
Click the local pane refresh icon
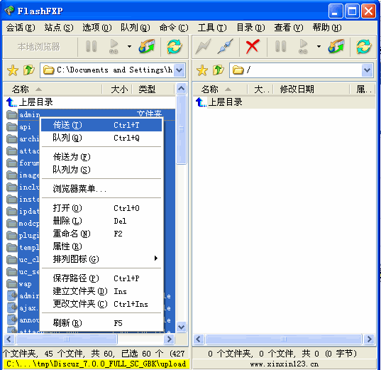pyautogui.click(x=175, y=46)
